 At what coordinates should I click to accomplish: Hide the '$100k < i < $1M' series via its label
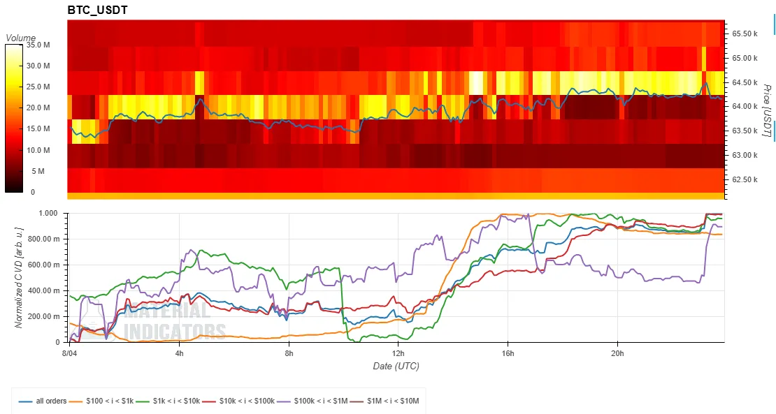[x=321, y=401]
